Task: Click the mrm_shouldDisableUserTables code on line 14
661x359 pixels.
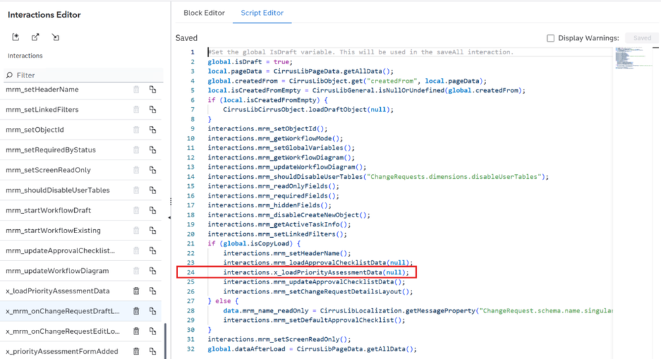Action: [x=378, y=177]
